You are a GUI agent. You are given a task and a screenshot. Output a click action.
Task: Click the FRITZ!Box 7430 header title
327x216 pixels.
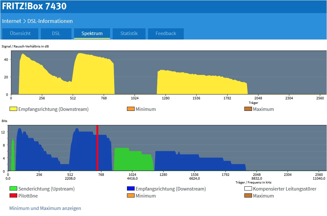[x=34, y=6]
